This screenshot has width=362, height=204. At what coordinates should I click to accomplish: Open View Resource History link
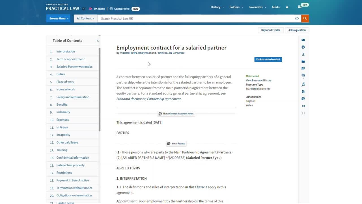point(258,80)
